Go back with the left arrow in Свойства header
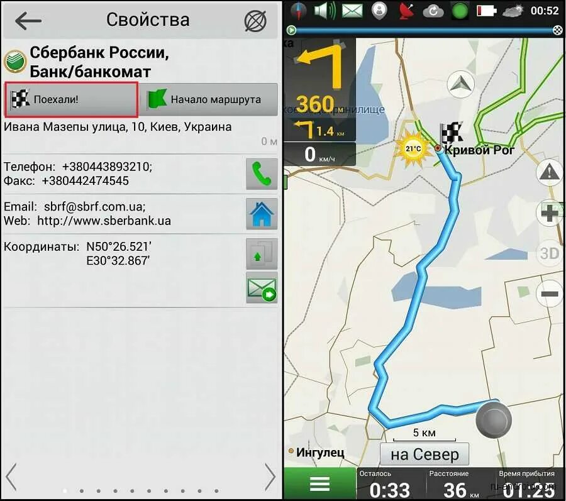Viewport: 566px width, 501px height. (x=28, y=21)
